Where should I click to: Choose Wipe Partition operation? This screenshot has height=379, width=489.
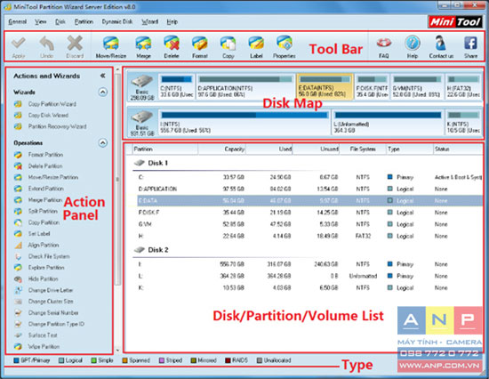36,347
